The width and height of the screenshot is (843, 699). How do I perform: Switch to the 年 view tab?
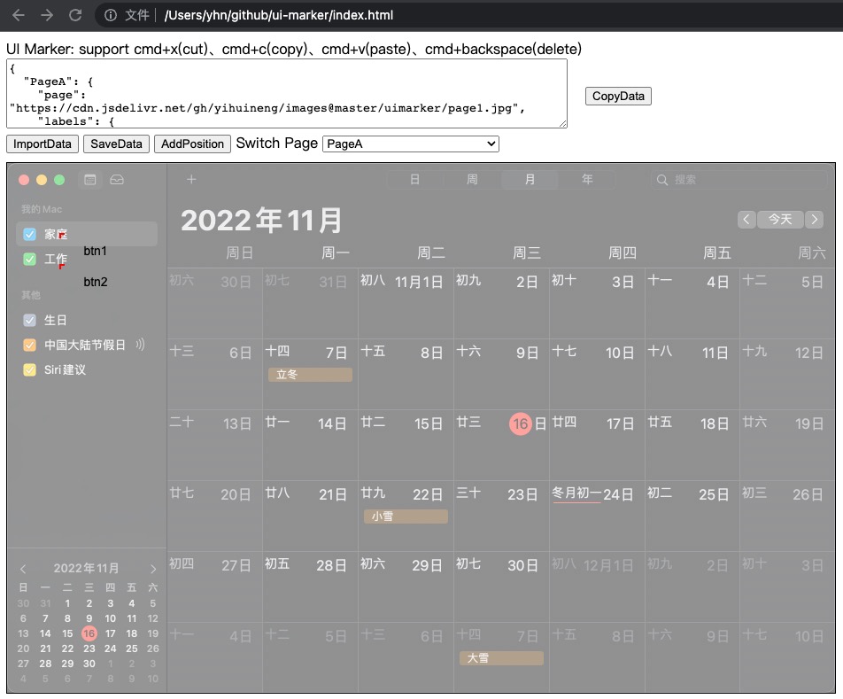(x=587, y=180)
